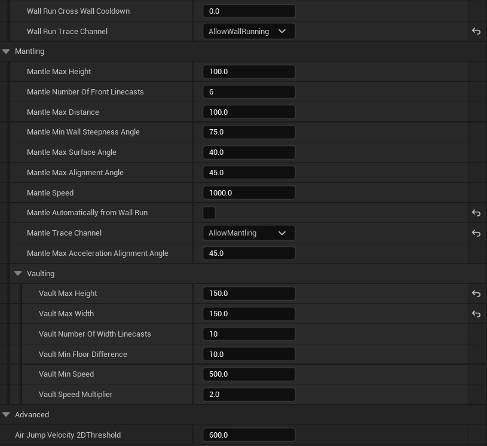Image resolution: width=487 pixels, height=446 pixels.
Task: Open the AllowMantling trace channel dropdown
Action: (x=249, y=233)
